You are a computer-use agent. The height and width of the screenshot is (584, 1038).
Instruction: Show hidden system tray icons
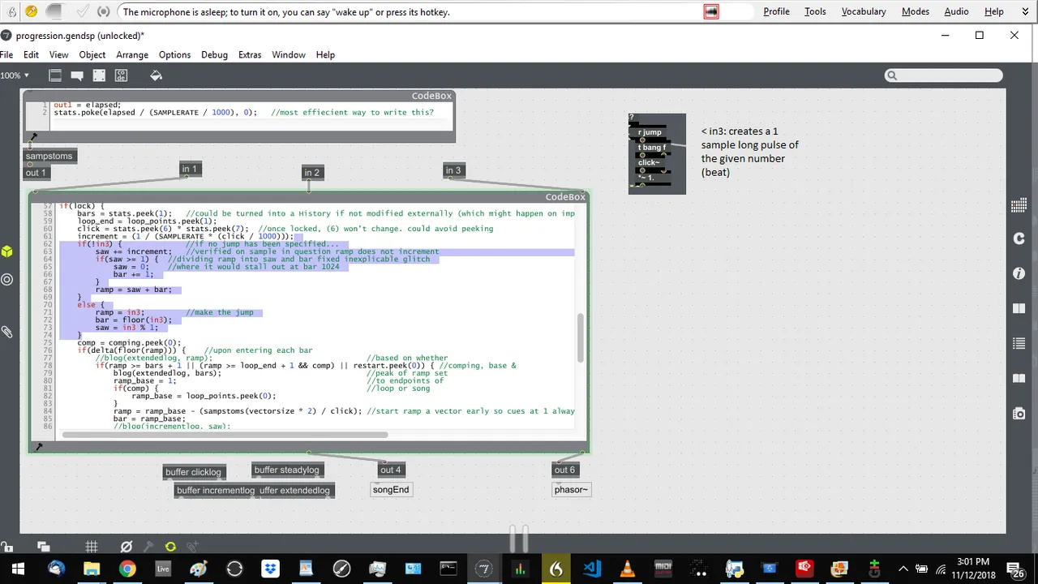[903, 569]
